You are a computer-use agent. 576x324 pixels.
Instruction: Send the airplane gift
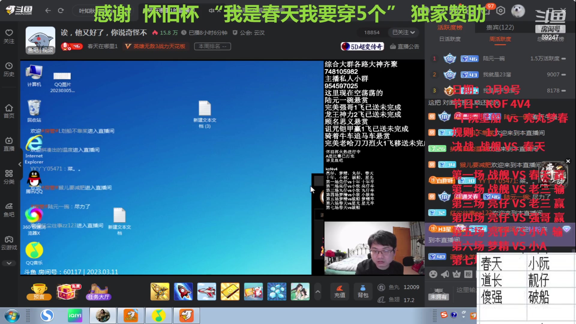point(207,291)
